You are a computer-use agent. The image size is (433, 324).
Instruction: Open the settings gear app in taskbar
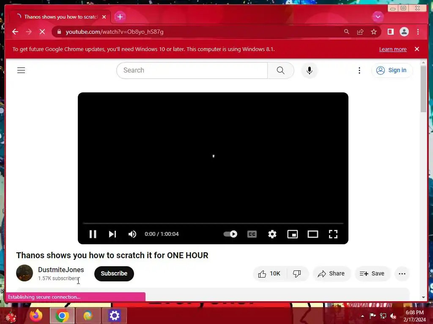[114, 316]
